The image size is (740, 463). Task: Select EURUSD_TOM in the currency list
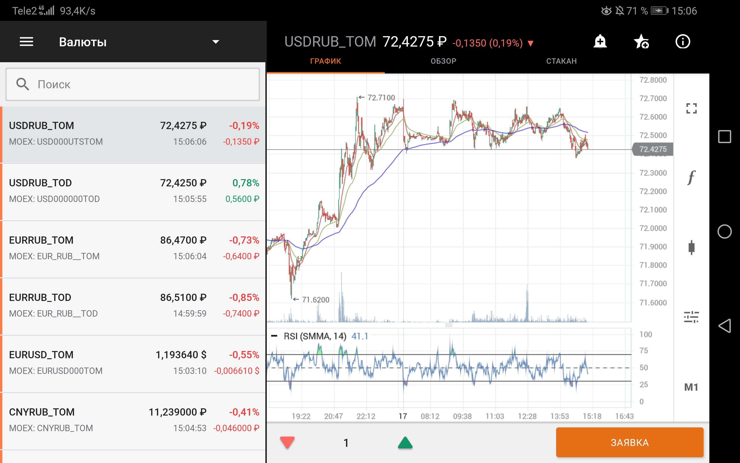point(133,363)
